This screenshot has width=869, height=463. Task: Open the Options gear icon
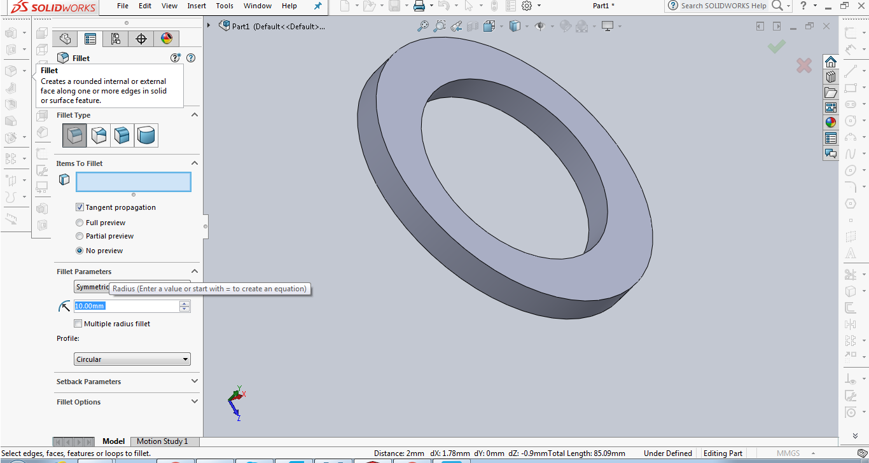527,6
